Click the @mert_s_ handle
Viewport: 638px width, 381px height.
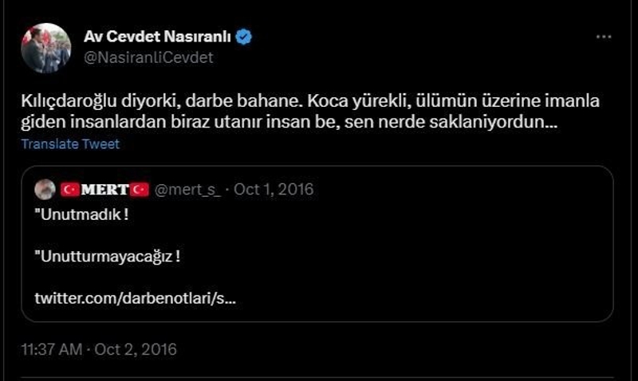[187, 189]
